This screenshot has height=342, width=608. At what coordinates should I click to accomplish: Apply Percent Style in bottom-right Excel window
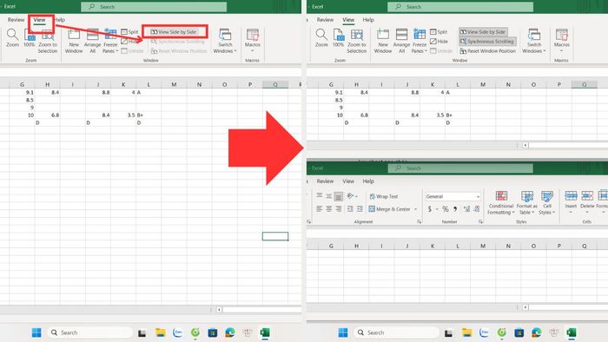(446, 209)
